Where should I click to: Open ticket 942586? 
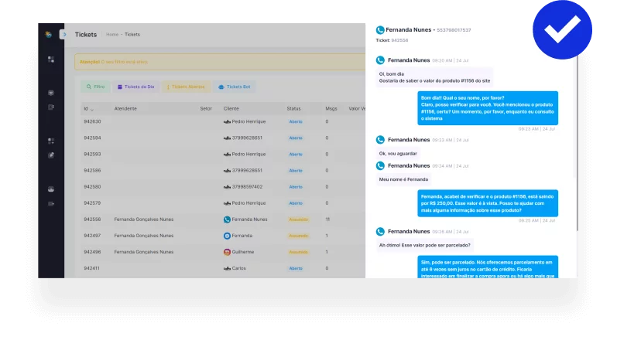point(92,171)
